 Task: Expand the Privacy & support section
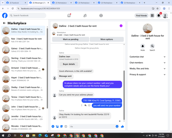(148, 75)
